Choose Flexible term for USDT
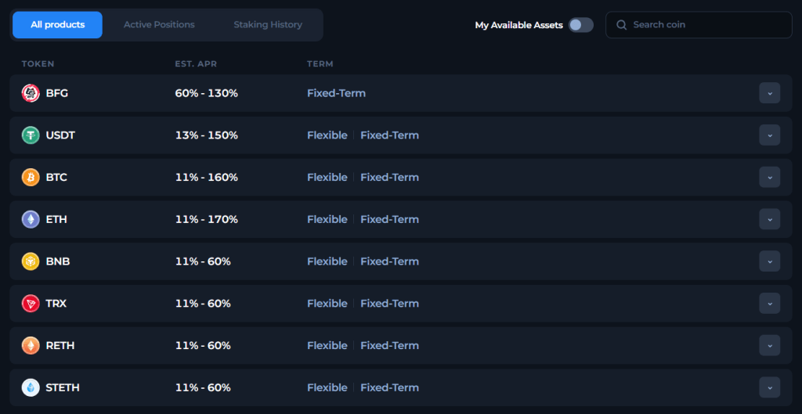 (x=327, y=135)
